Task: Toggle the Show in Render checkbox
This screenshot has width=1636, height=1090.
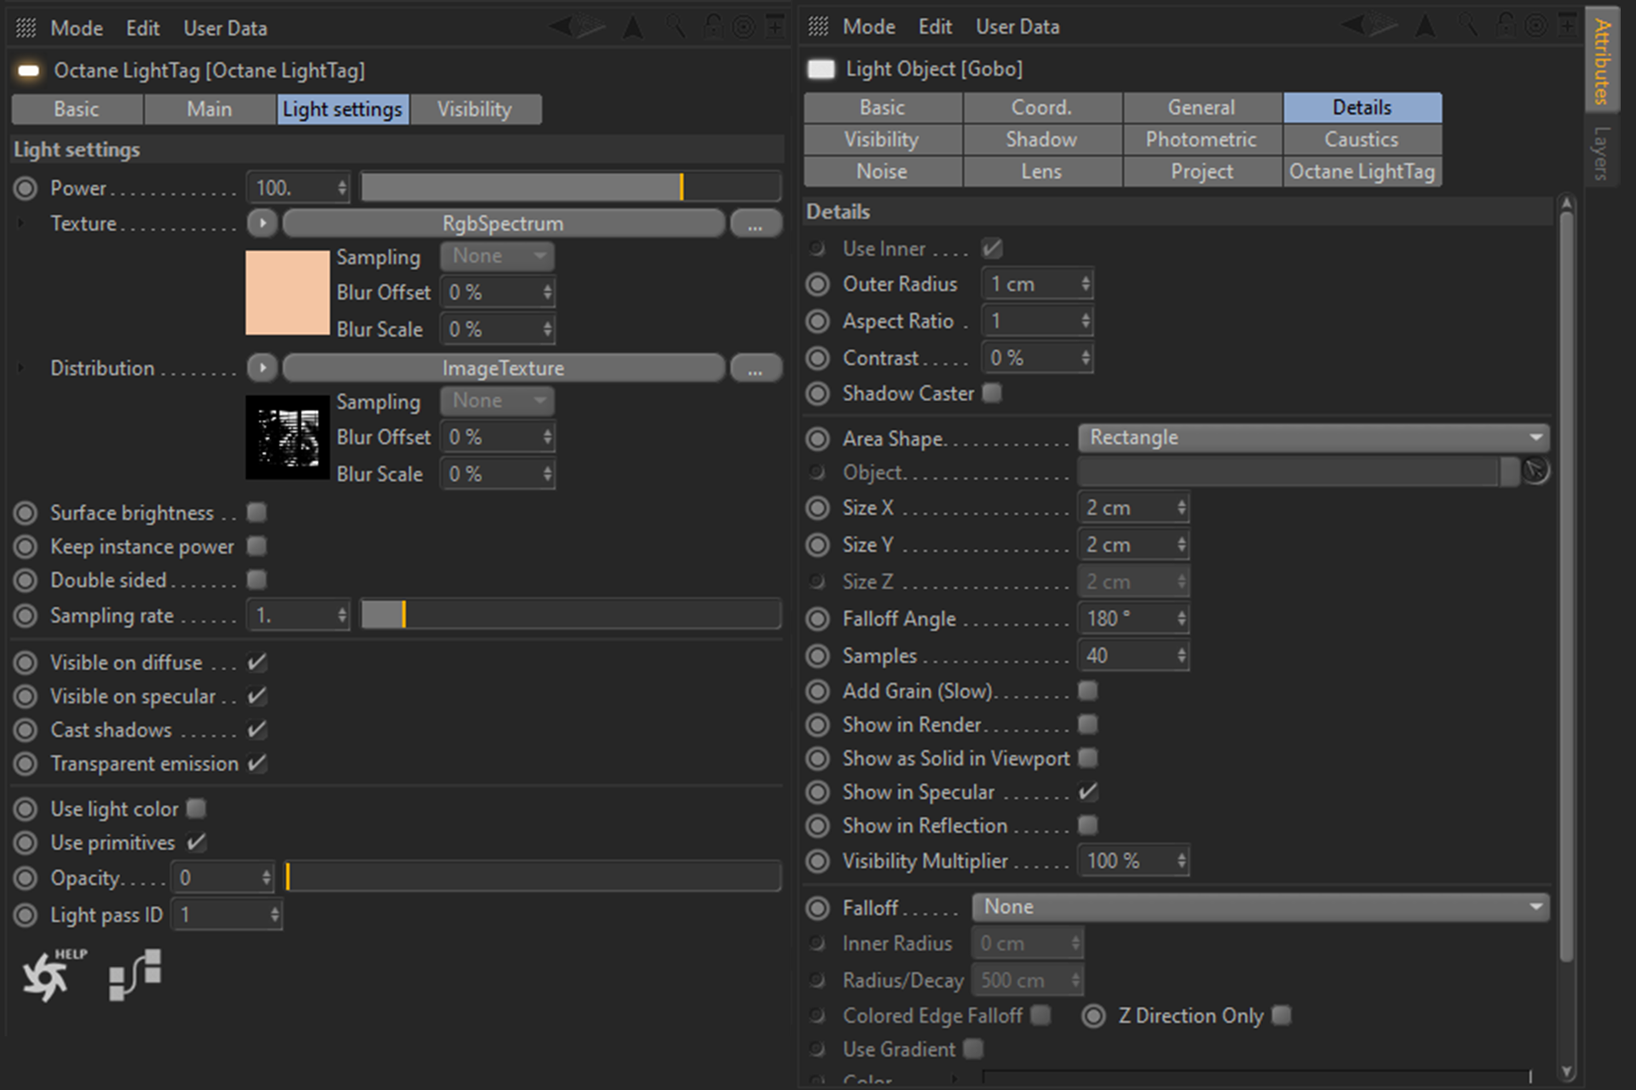Action: point(1087,725)
